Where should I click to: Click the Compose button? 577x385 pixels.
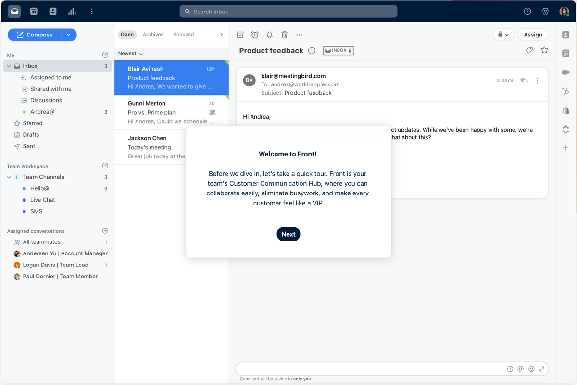(x=35, y=35)
